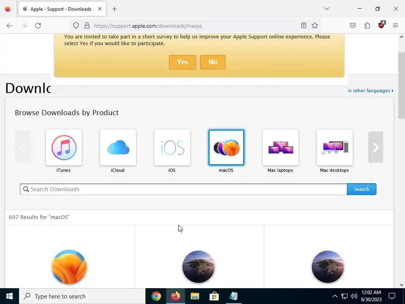Close the Apple Support Downloads tab
Image resolution: width=405 pixels, height=304 pixels.
coord(99,9)
